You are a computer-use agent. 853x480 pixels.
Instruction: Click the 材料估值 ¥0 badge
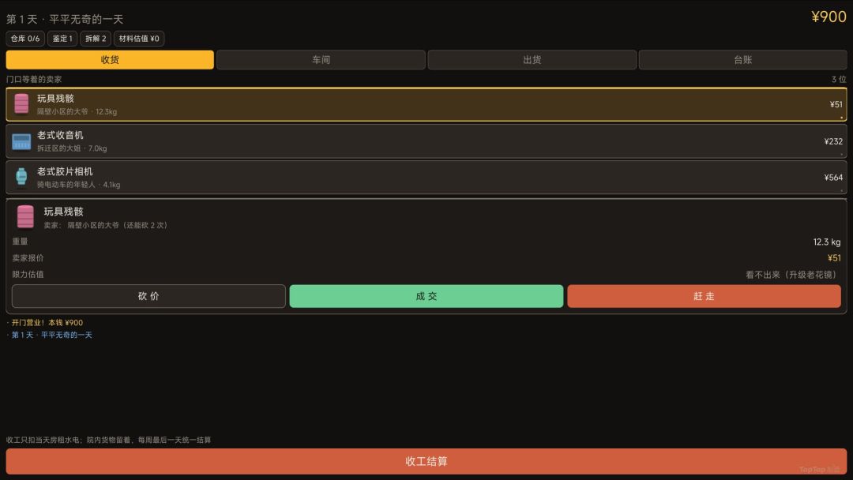click(x=139, y=39)
